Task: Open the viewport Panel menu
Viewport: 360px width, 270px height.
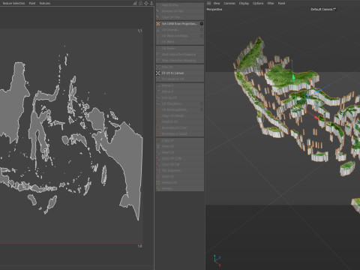Action: 281,3
